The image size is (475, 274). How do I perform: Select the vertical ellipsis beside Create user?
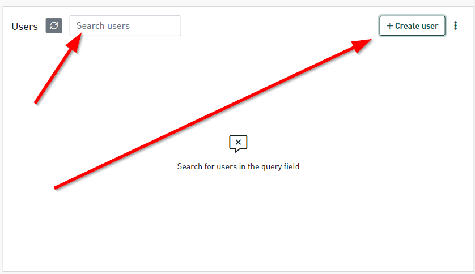[x=455, y=25]
